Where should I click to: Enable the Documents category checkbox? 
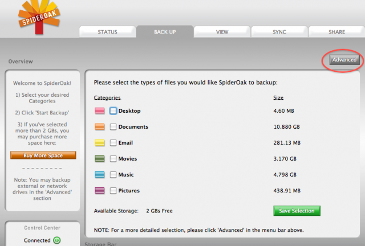point(113,127)
